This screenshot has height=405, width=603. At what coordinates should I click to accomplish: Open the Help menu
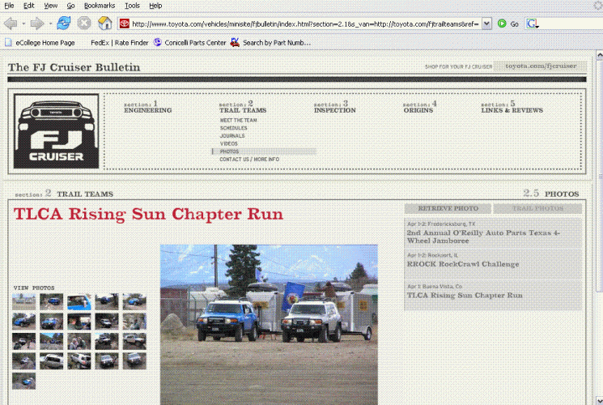coord(155,6)
